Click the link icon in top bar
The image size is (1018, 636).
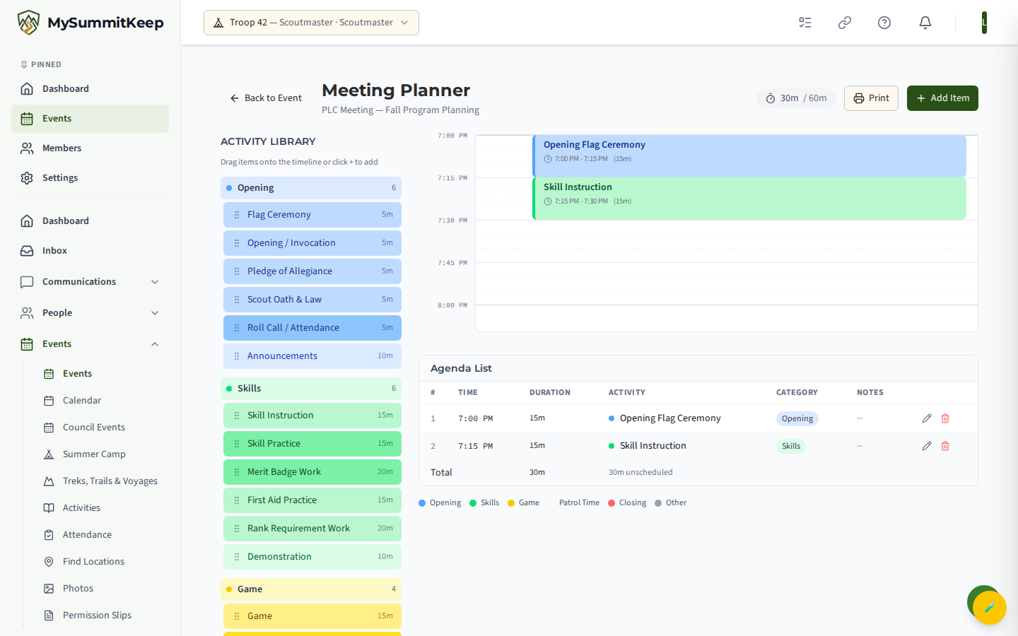pyautogui.click(x=844, y=23)
